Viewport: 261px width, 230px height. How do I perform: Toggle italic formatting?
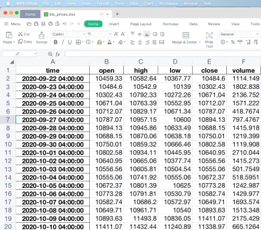click(63, 42)
